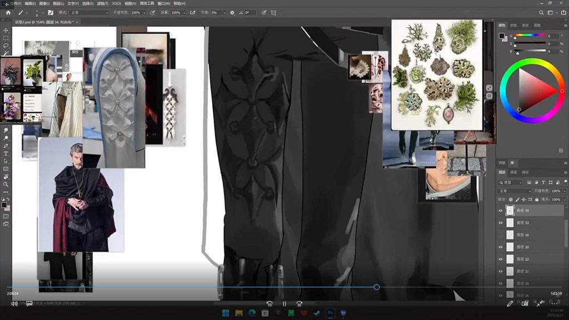
Task: Select the Rectangular Marquee tool
Action: pyautogui.click(x=6, y=38)
